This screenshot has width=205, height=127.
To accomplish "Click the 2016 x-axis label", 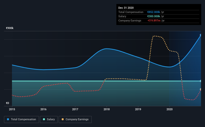I will pos(43,109).
